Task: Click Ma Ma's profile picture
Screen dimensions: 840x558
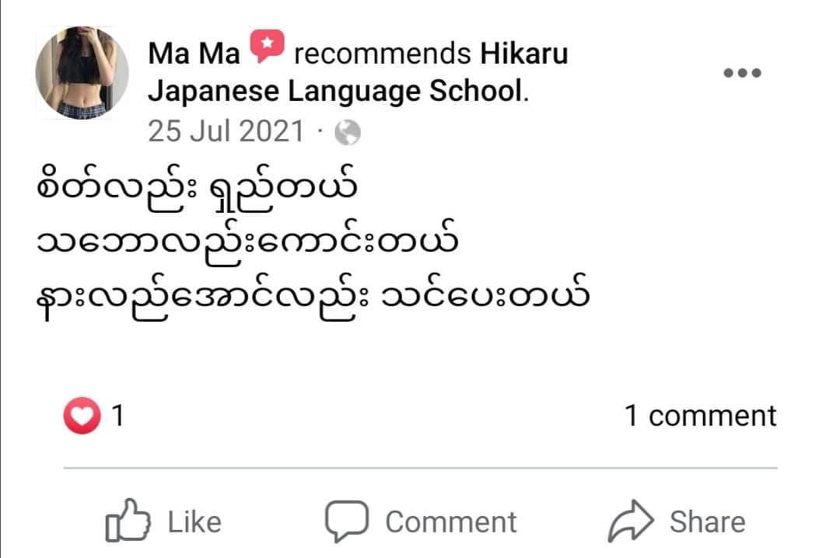Action: [81, 71]
